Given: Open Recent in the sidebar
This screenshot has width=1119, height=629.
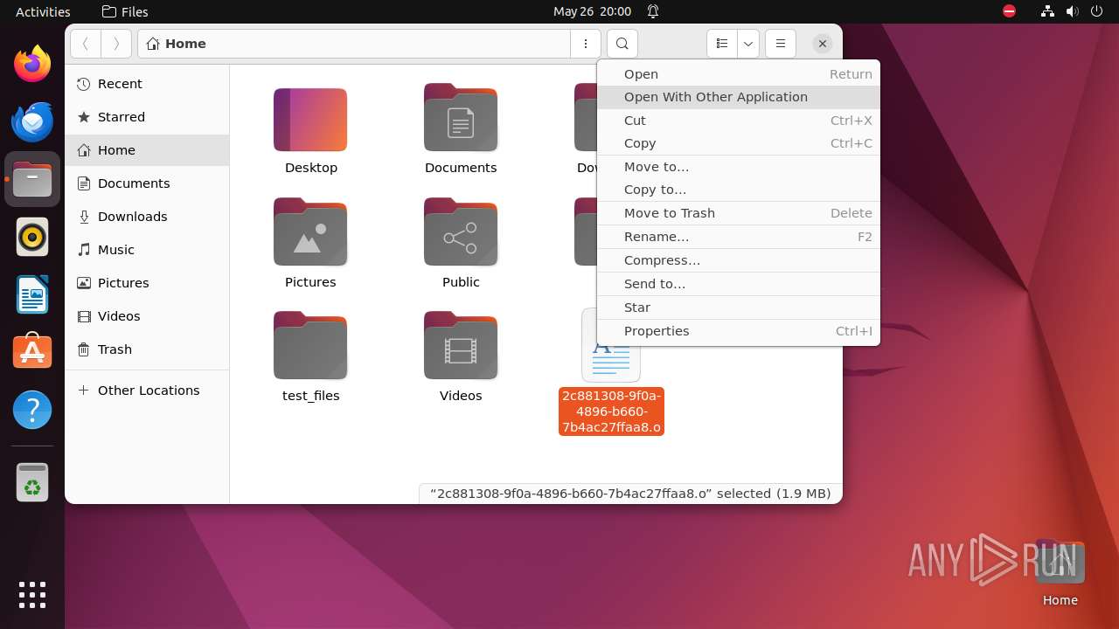Looking at the screenshot, I should pos(147,84).
